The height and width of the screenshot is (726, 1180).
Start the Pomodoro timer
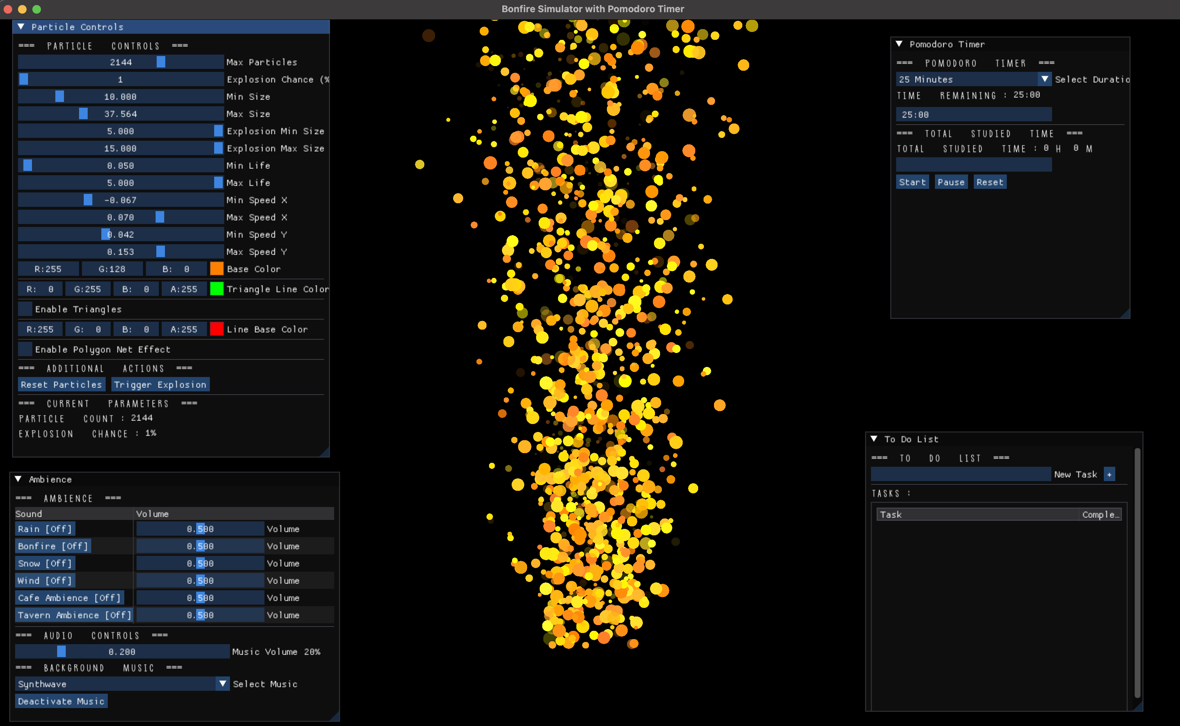(912, 182)
